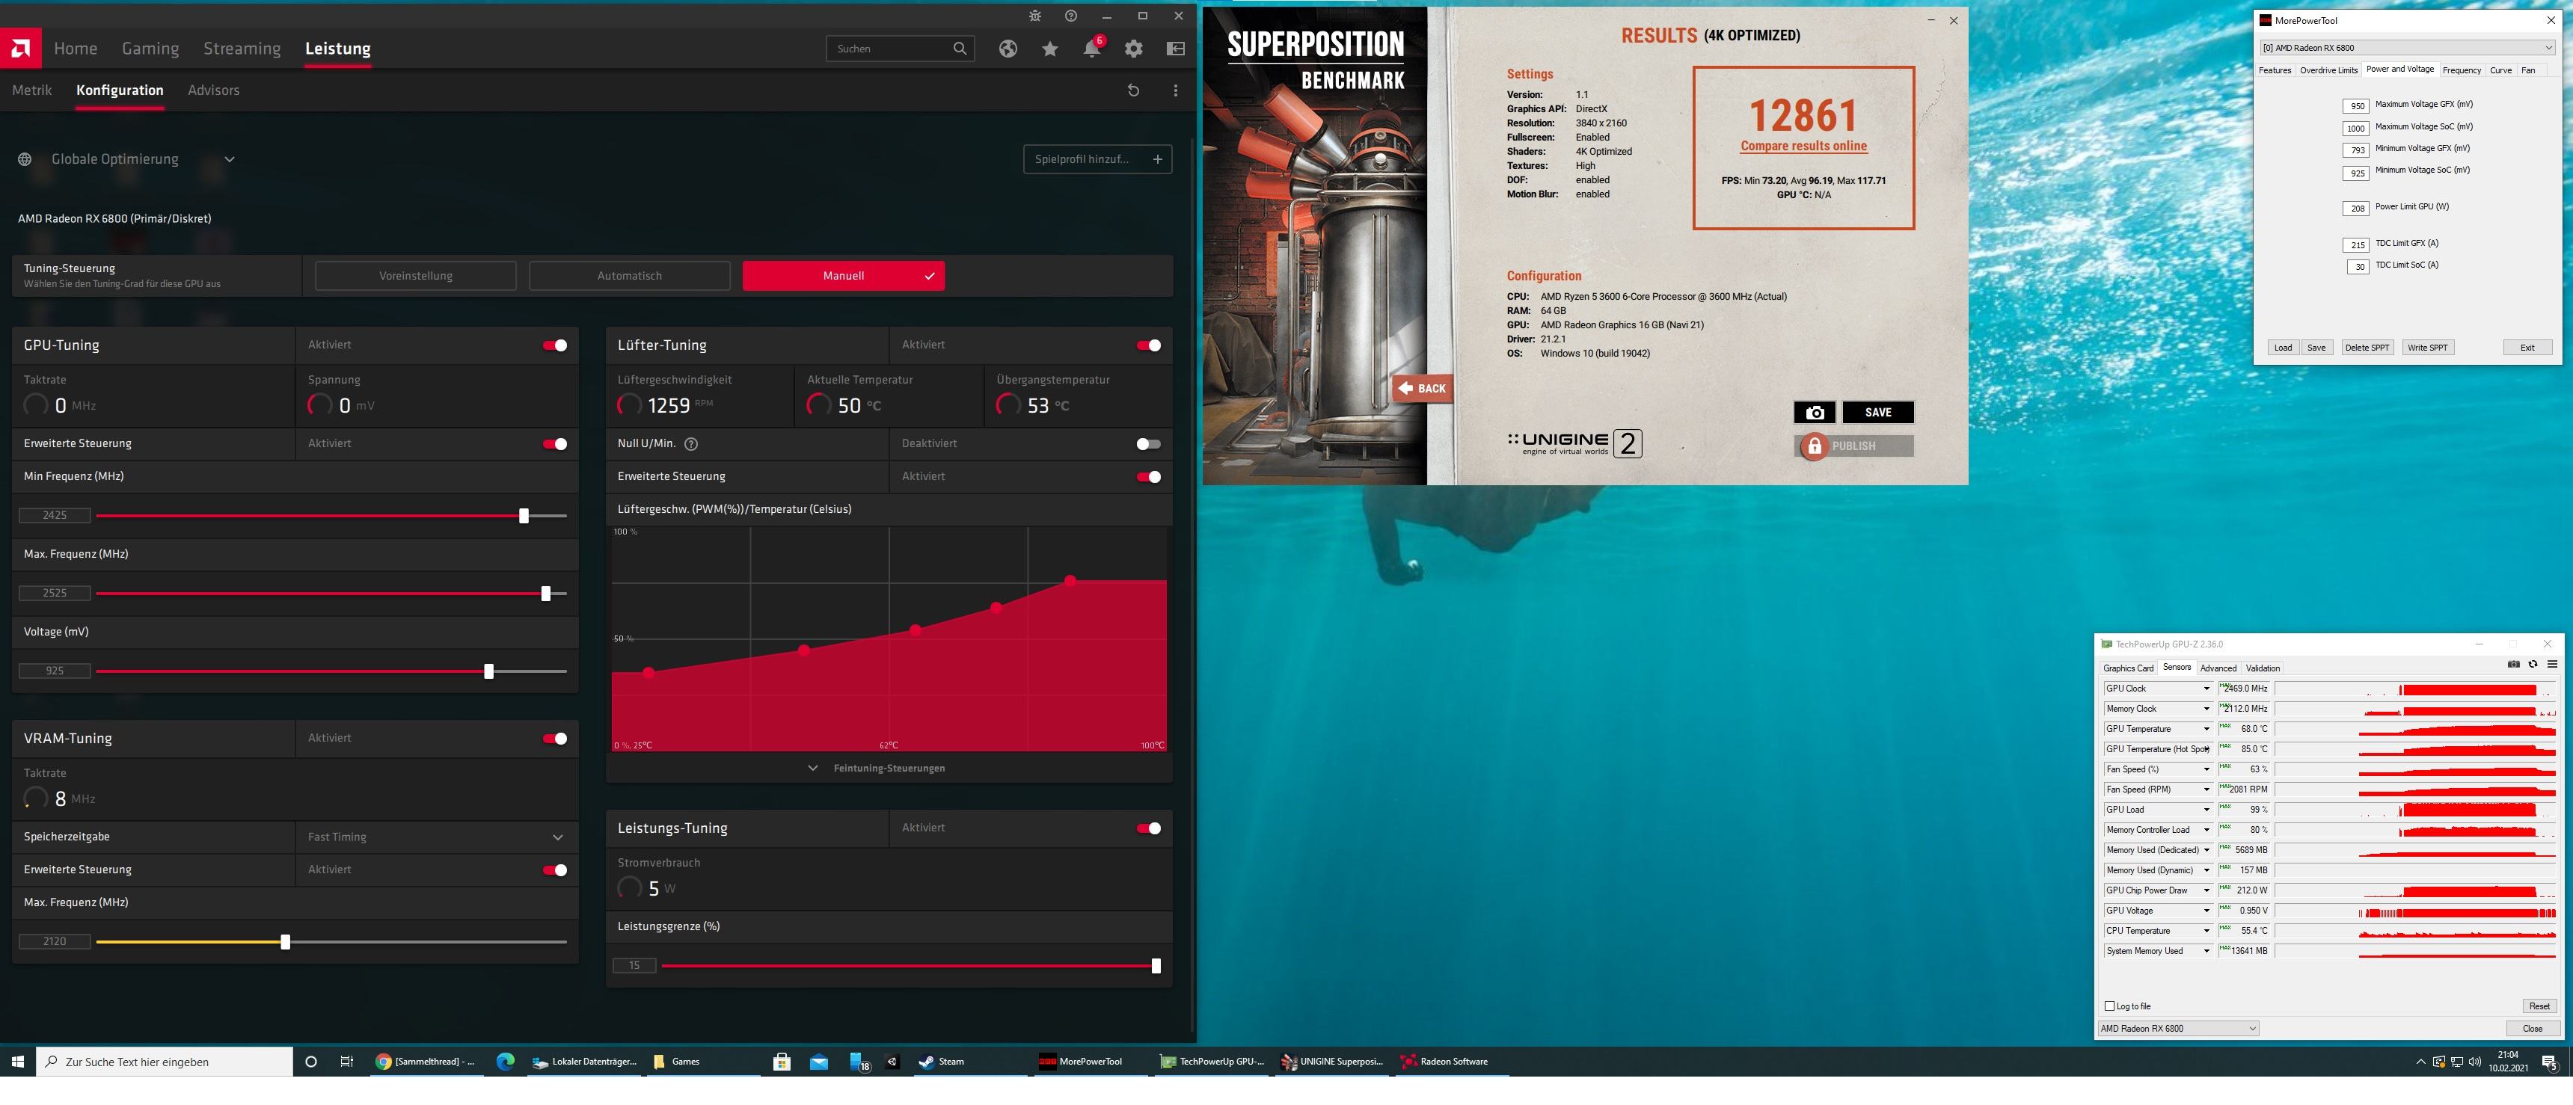Click Compare results online link

(1803, 146)
